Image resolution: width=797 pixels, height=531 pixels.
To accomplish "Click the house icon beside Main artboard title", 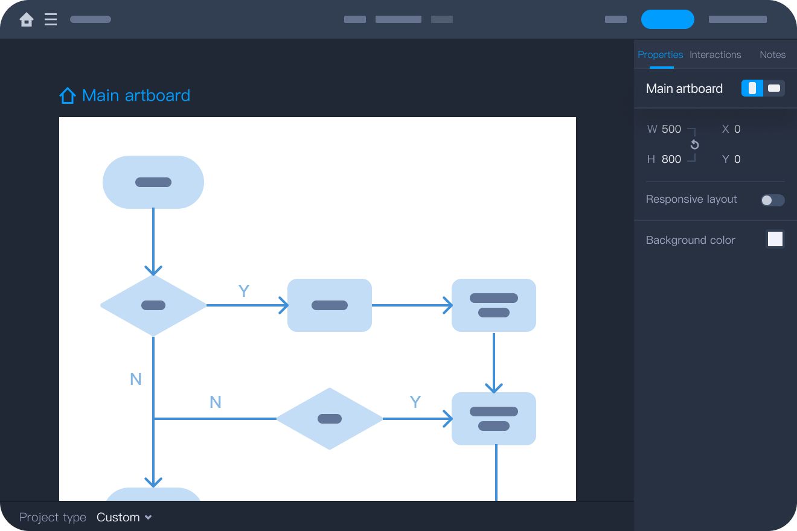I will pyautogui.click(x=67, y=95).
